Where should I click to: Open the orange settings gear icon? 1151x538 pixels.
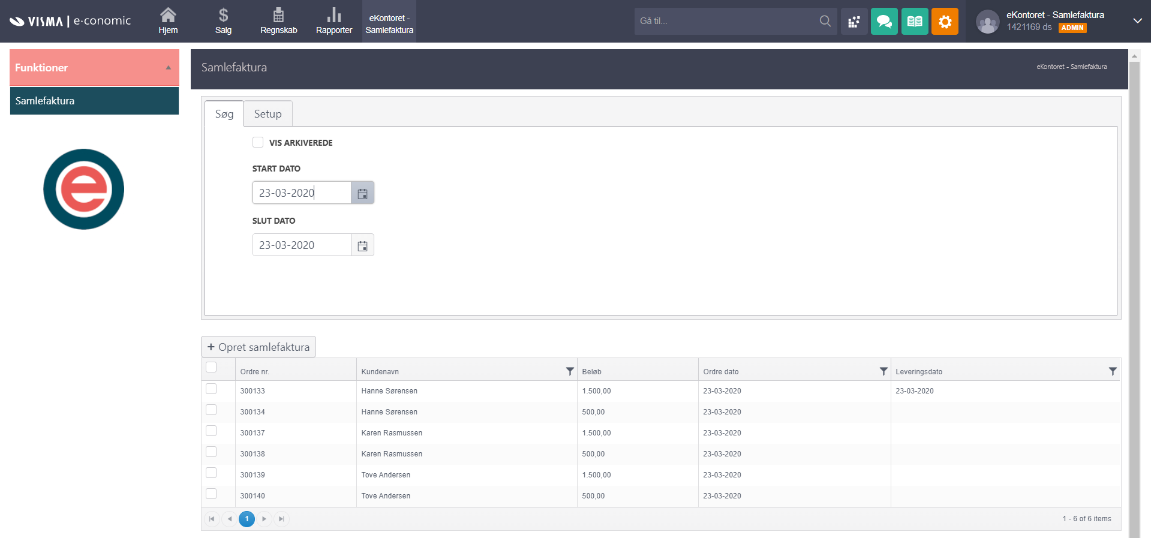pyautogui.click(x=945, y=22)
